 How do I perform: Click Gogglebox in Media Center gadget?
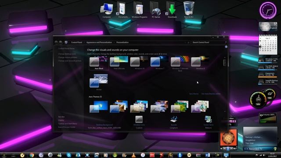click(x=250, y=140)
